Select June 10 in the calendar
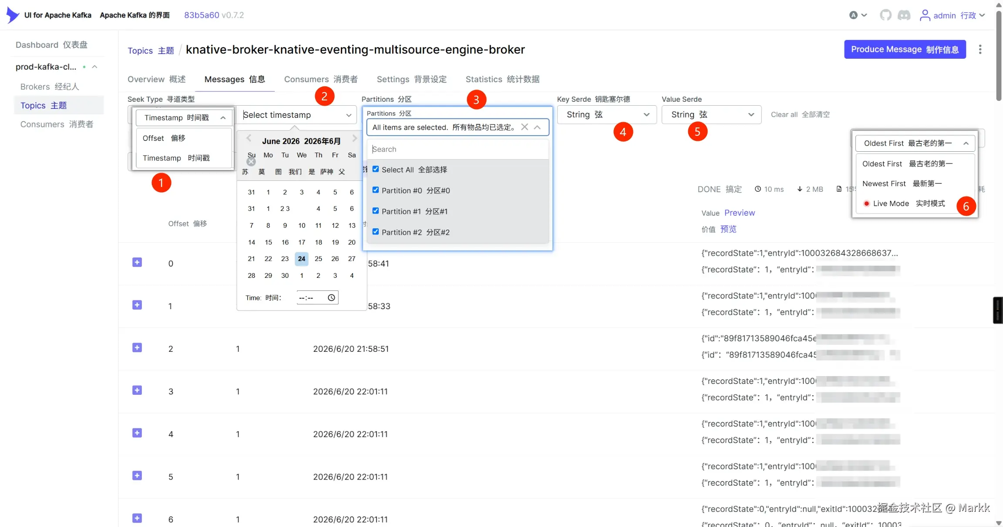 coord(302,225)
